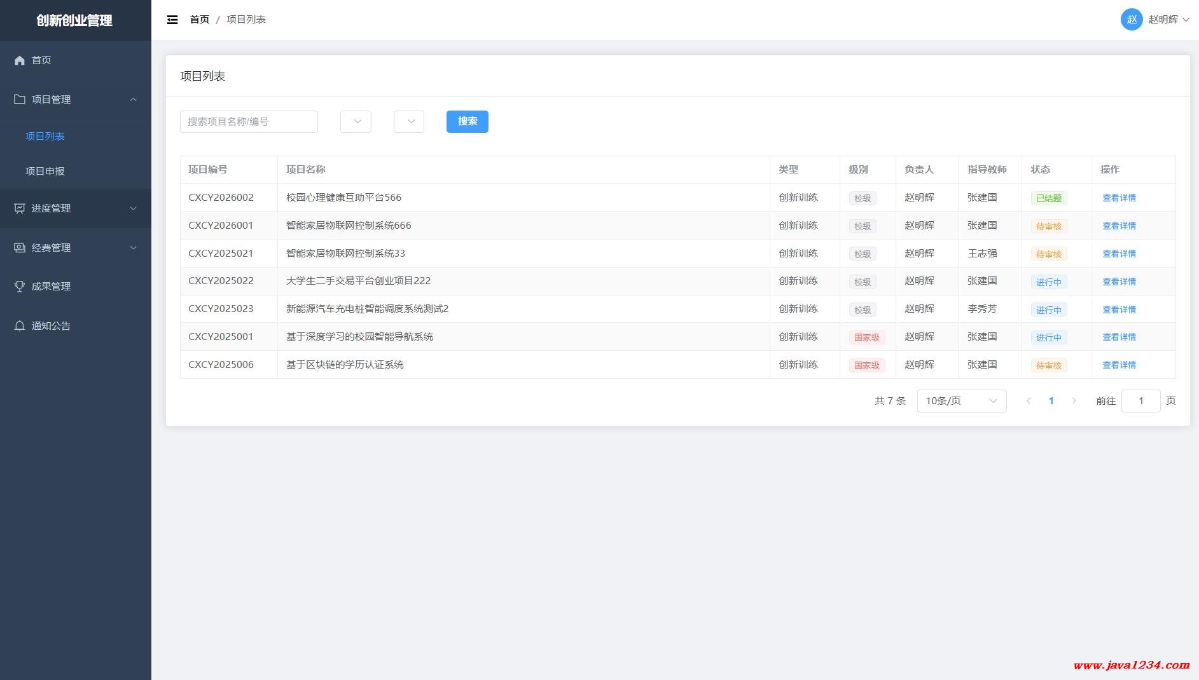Open the 10条/页 page size dropdown

[961, 401]
